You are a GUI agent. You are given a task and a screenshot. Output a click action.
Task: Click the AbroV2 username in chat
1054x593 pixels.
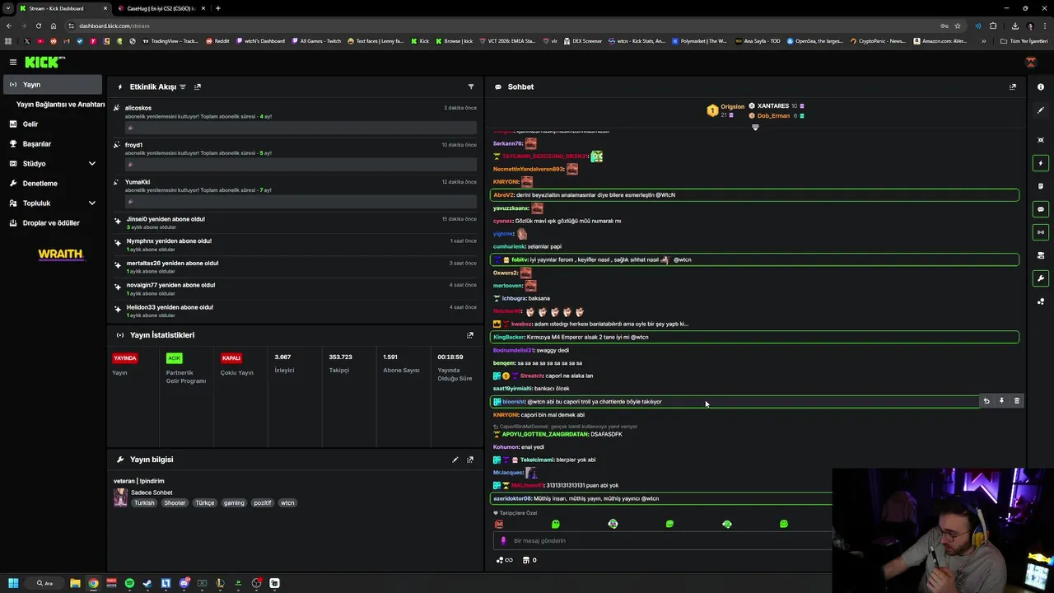[503, 195]
